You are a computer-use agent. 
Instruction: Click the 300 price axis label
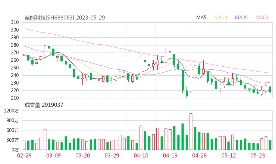coord(15,30)
